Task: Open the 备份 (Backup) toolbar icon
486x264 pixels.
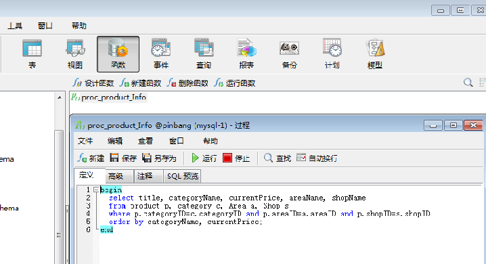Action: pos(289,54)
